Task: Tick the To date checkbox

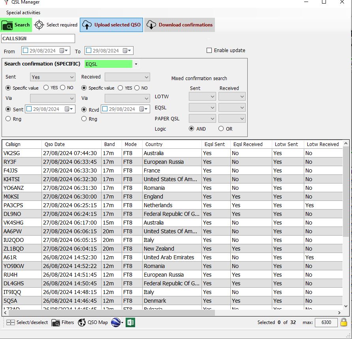Action: point(88,51)
